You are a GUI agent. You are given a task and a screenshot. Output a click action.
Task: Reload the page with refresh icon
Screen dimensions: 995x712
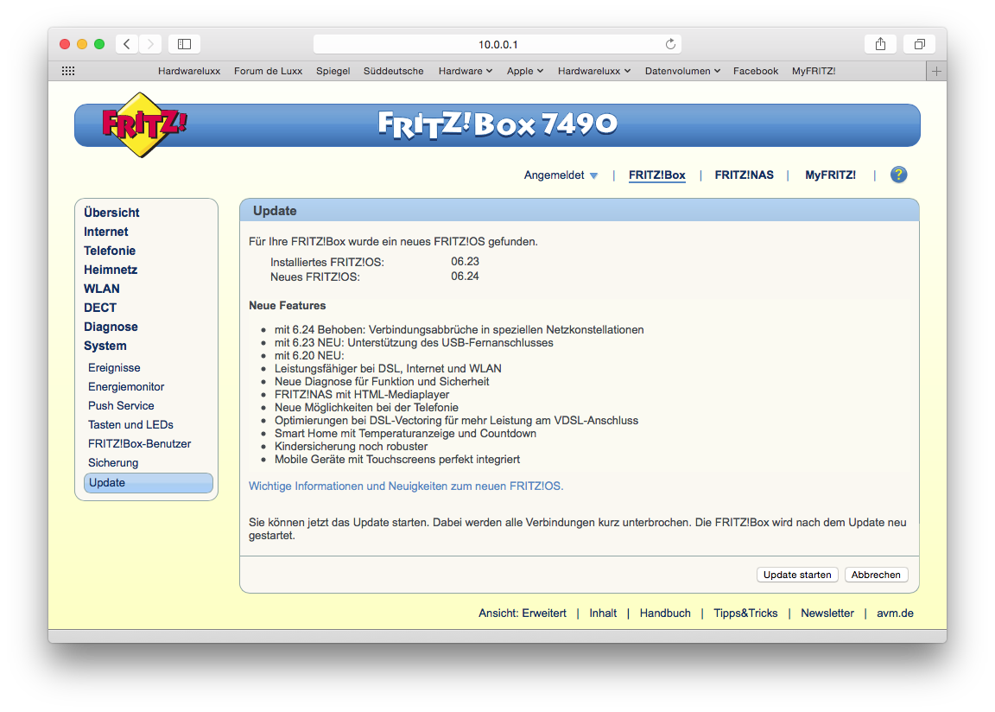[x=670, y=44]
